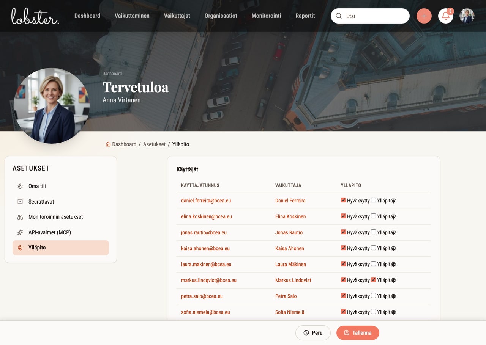Toggle Ylläpitäjä for Jonas Rautio

(373, 232)
